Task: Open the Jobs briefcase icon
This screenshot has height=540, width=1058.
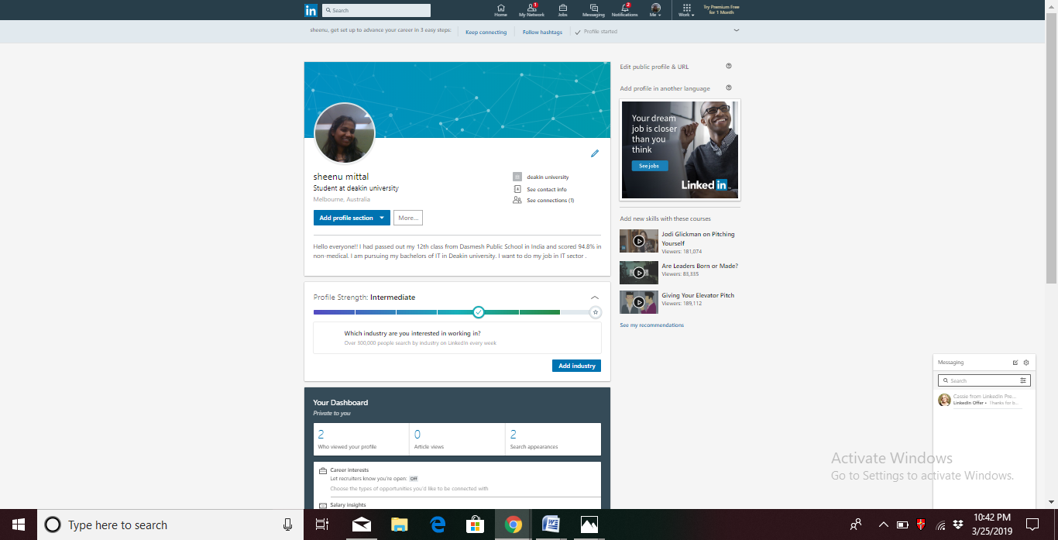Action: [562, 9]
